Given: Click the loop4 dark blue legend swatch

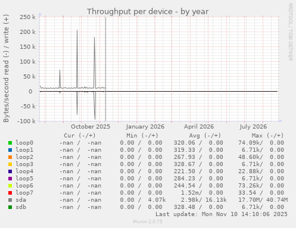Looking at the screenshot, I should click(10, 171).
